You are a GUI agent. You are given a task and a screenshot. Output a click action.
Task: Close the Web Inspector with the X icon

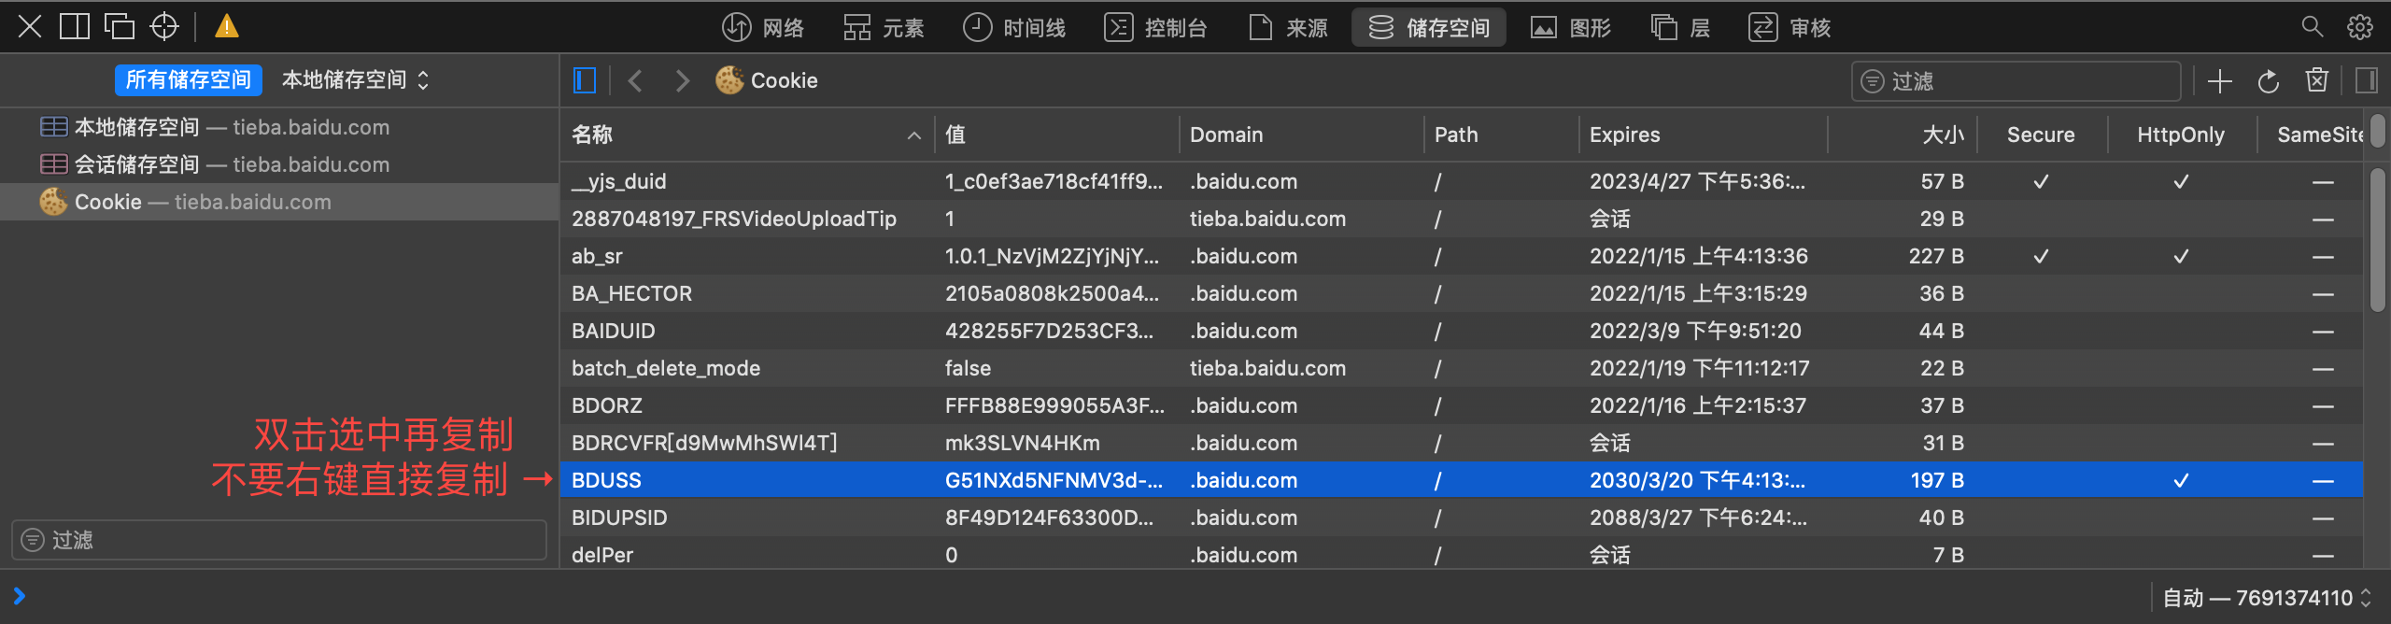point(30,26)
